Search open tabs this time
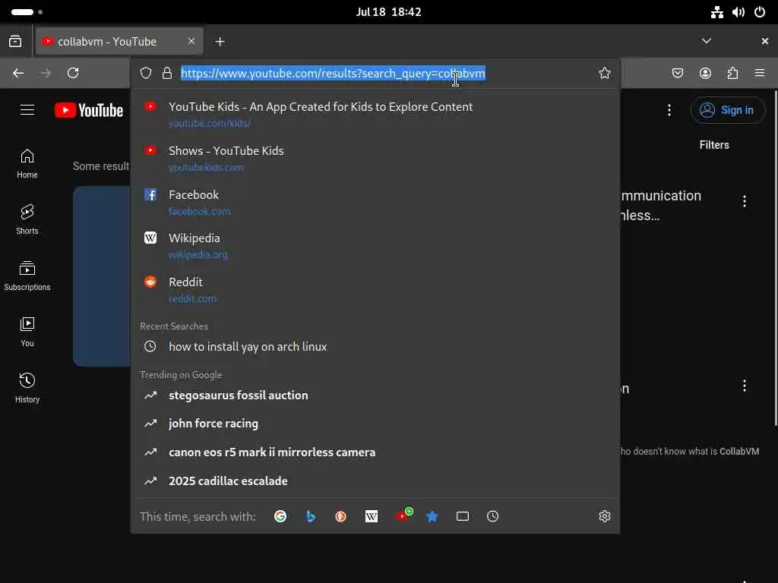 pos(463,516)
